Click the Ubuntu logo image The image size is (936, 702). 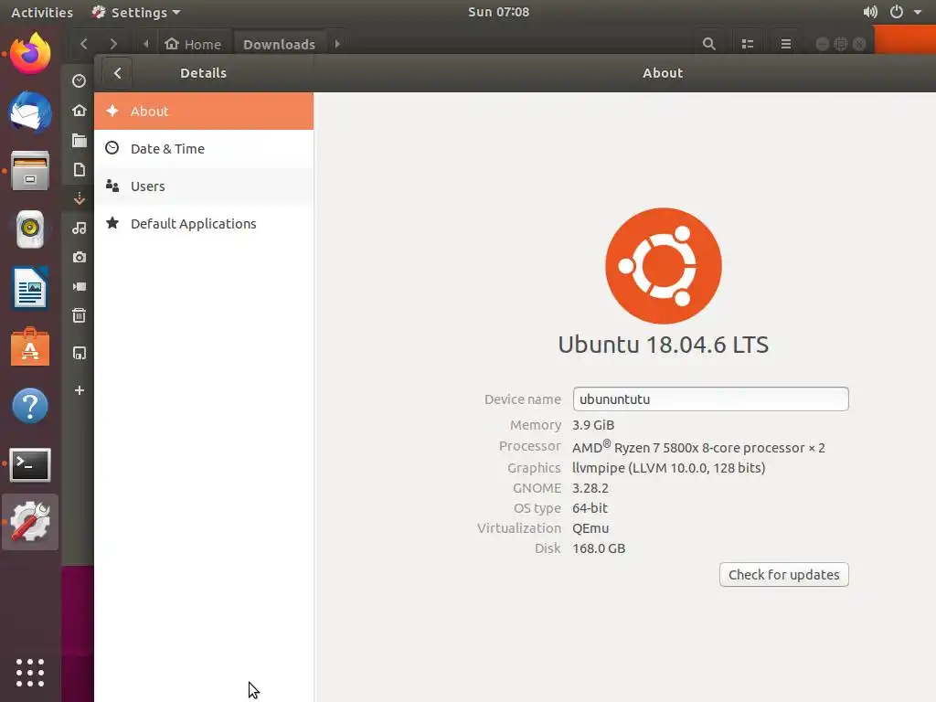(x=664, y=266)
